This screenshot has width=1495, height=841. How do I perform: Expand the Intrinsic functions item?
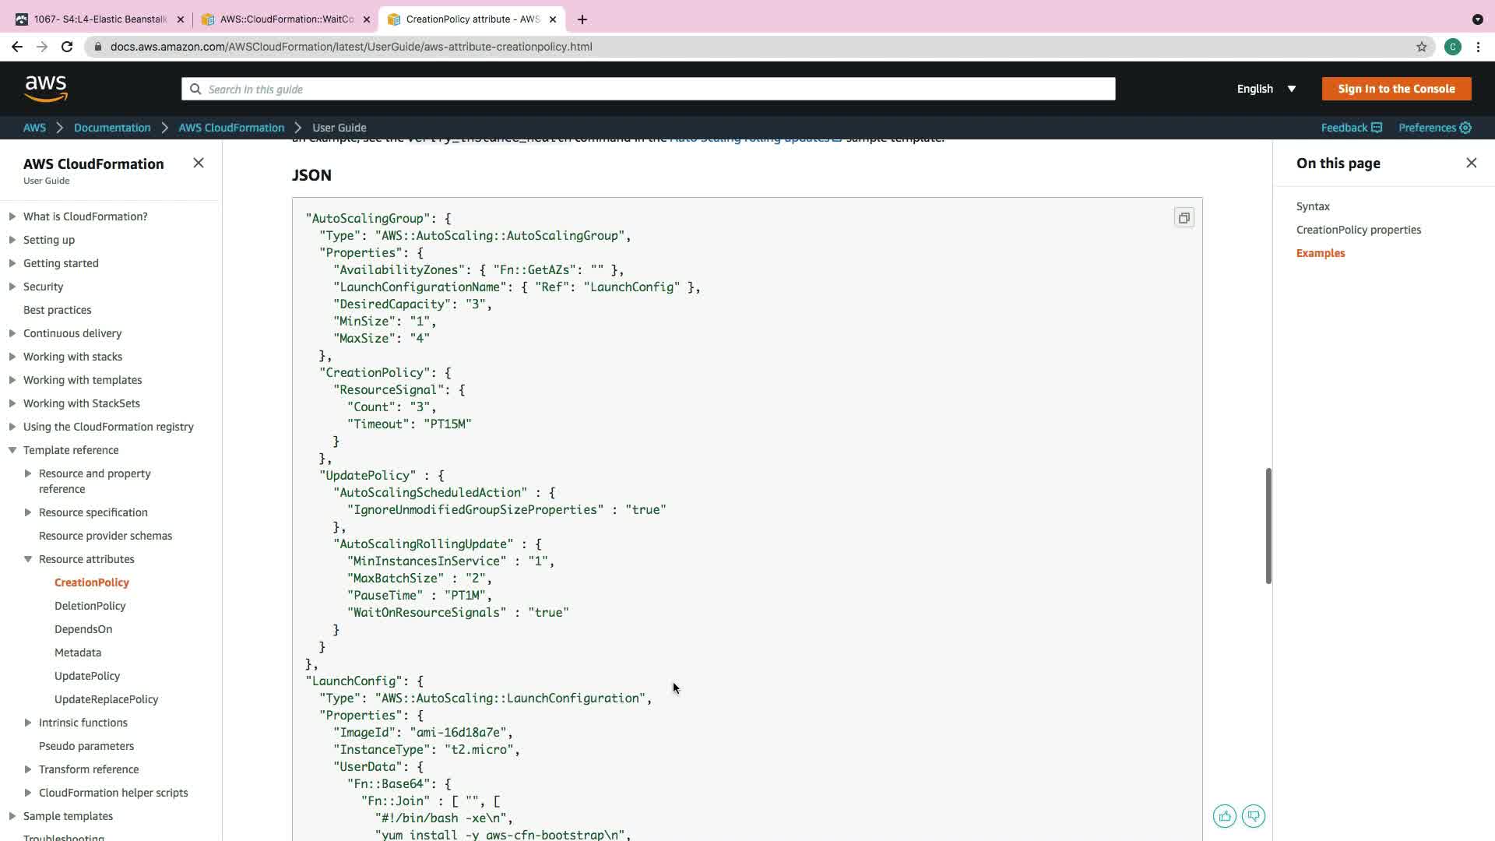(x=28, y=723)
